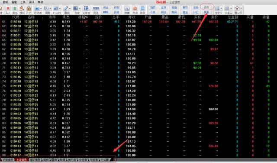Switch to the 上证债券 bottom tab

22,160
